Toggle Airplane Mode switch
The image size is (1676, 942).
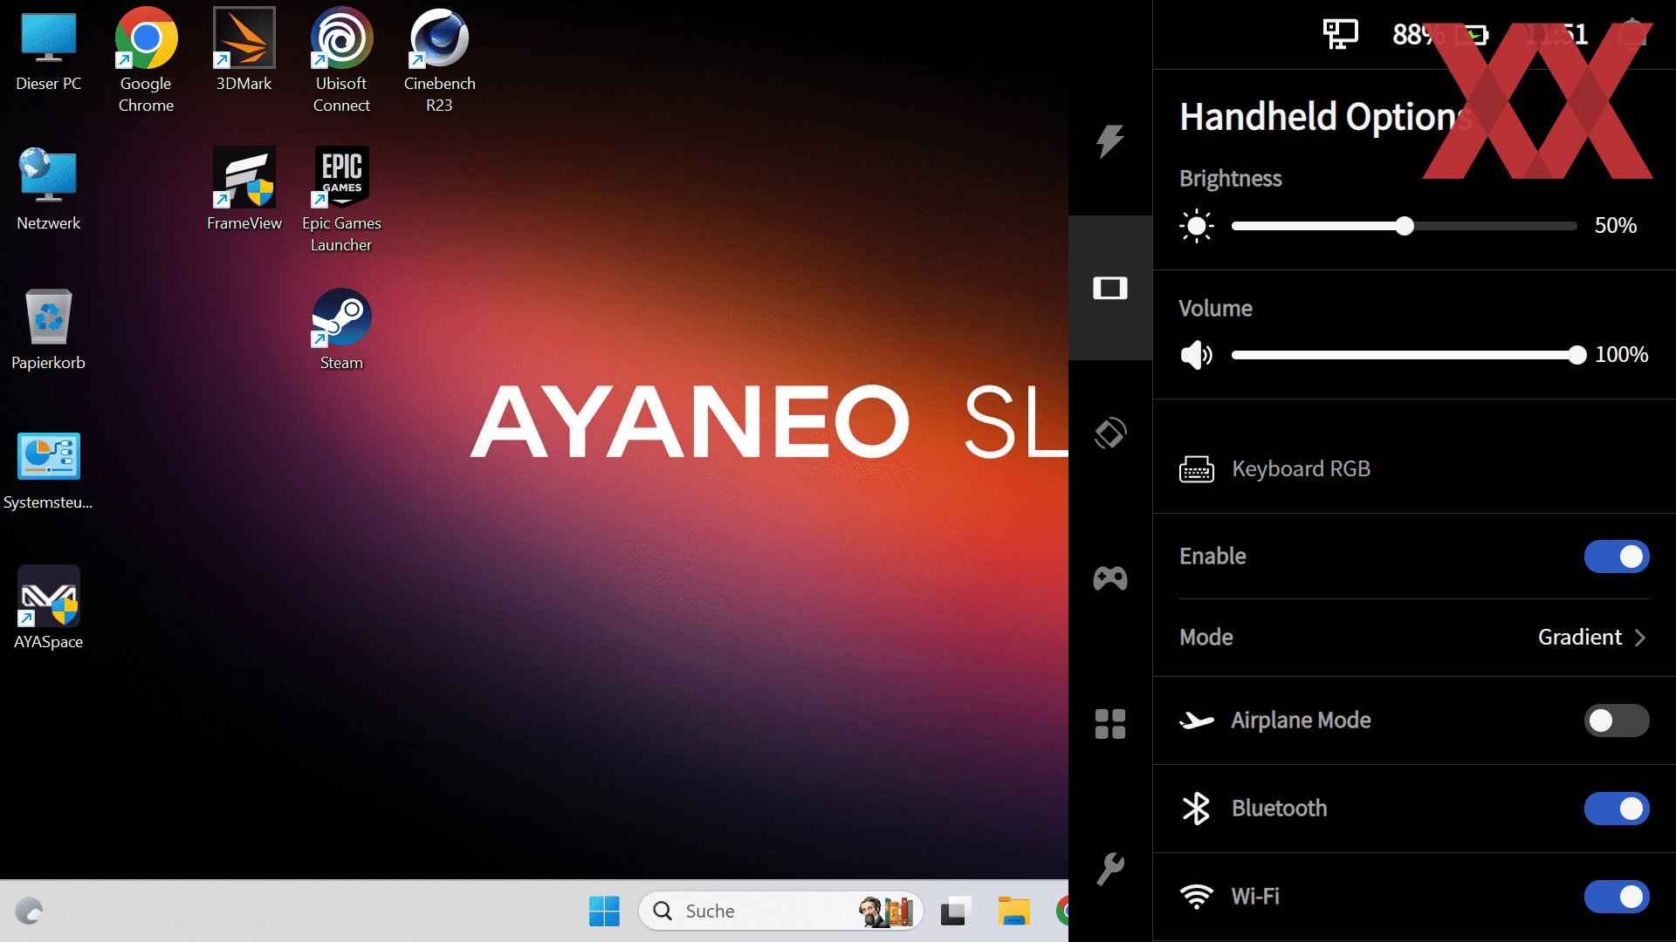pos(1617,720)
